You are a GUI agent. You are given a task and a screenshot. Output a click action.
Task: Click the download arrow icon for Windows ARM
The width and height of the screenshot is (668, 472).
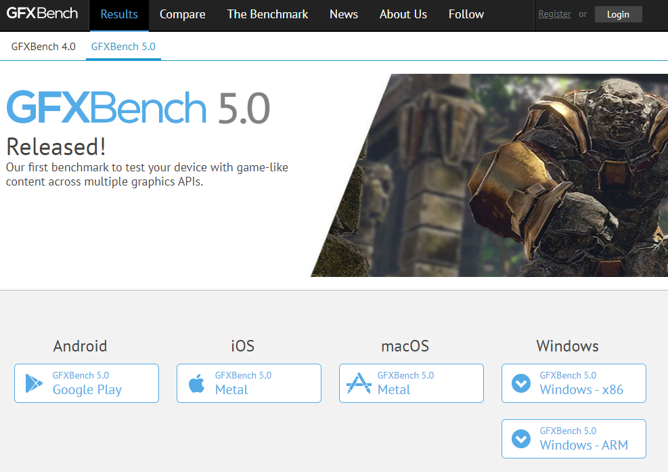point(521,439)
